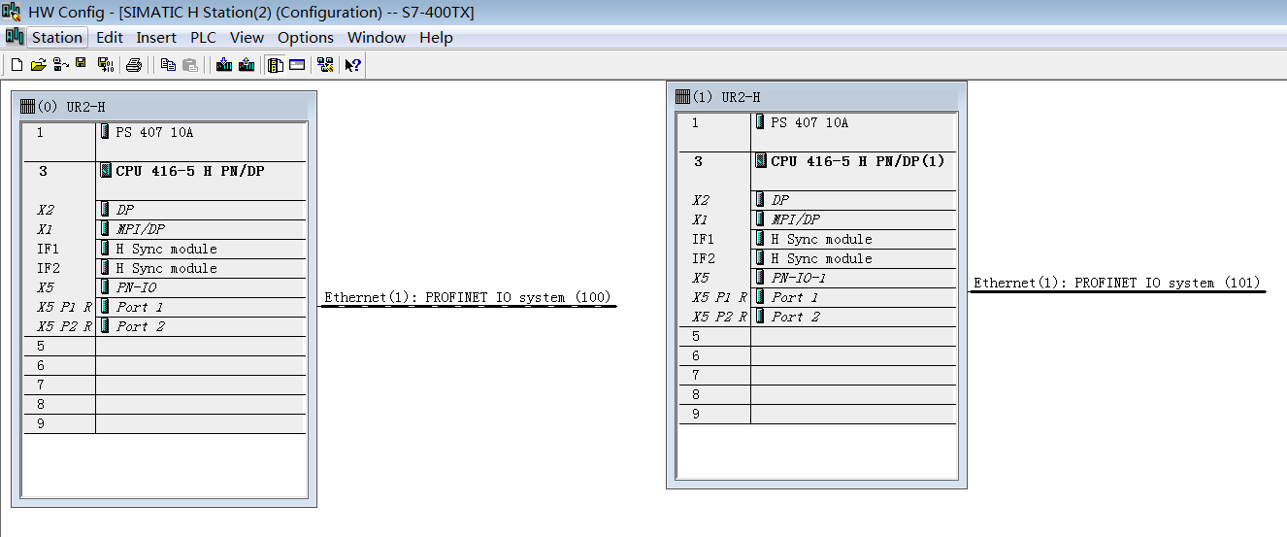Open the PLC menu
The width and height of the screenshot is (1287, 537).
203,38
